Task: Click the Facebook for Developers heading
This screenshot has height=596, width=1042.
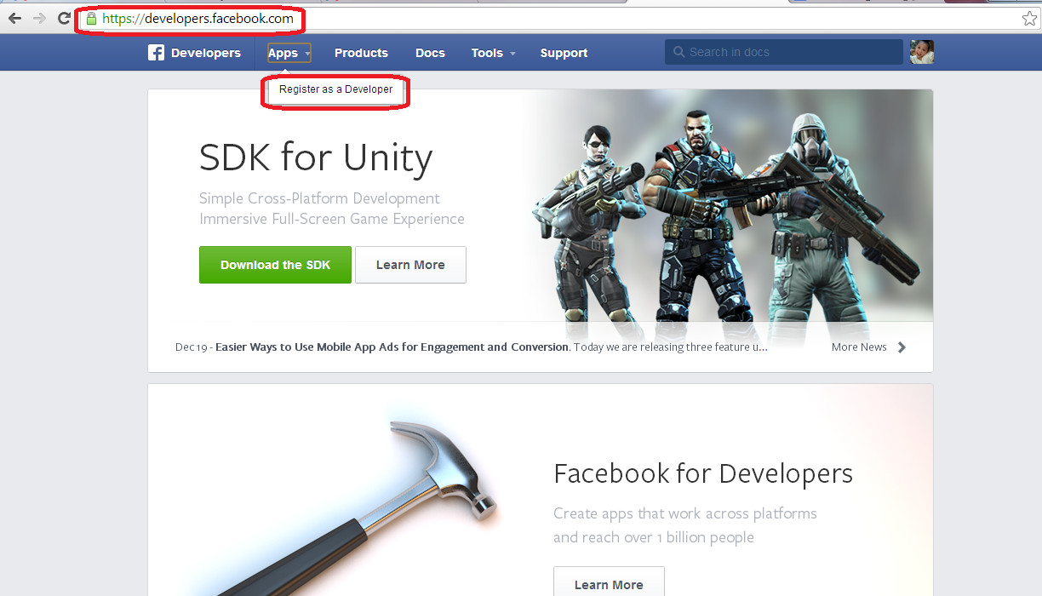Action: 703,473
